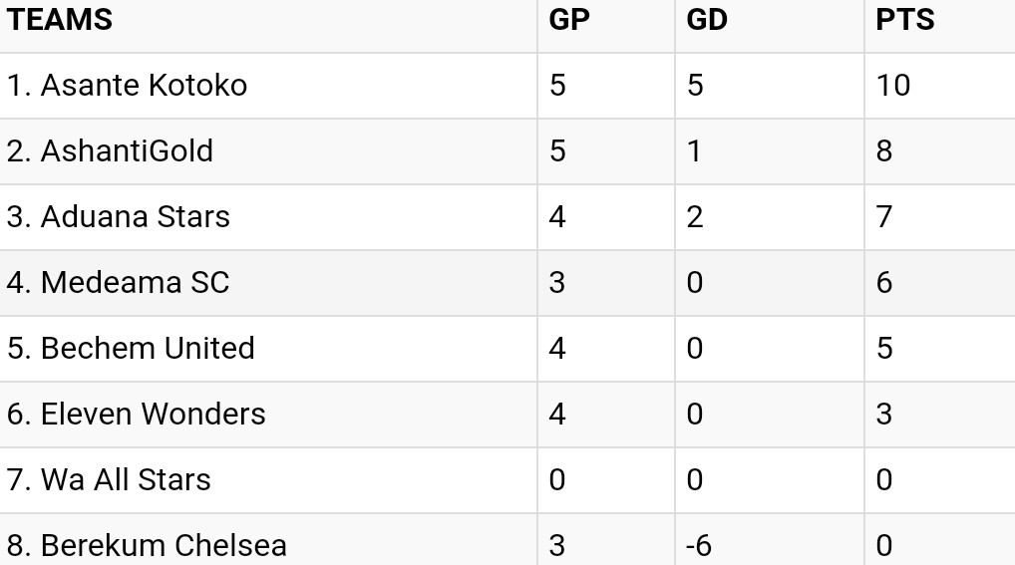Click Eleven Wonders' points value 3
Screen dimensions: 1015x565
(884, 415)
